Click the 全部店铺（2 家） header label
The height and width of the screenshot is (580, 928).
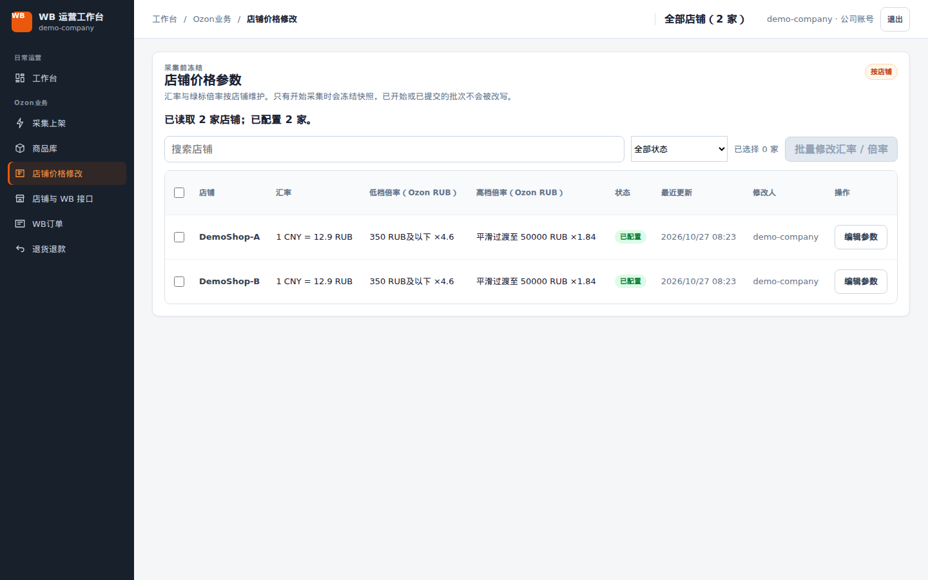tap(705, 19)
